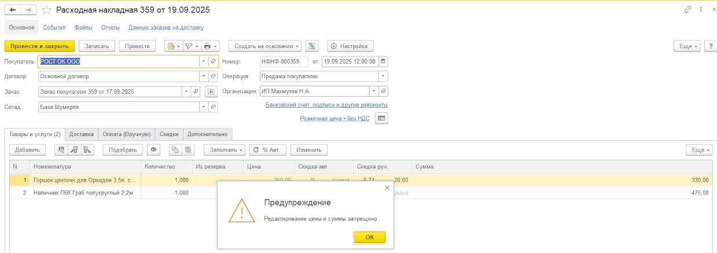Click the barcode scanner search icon
717x253 pixels.
(x=61, y=149)
